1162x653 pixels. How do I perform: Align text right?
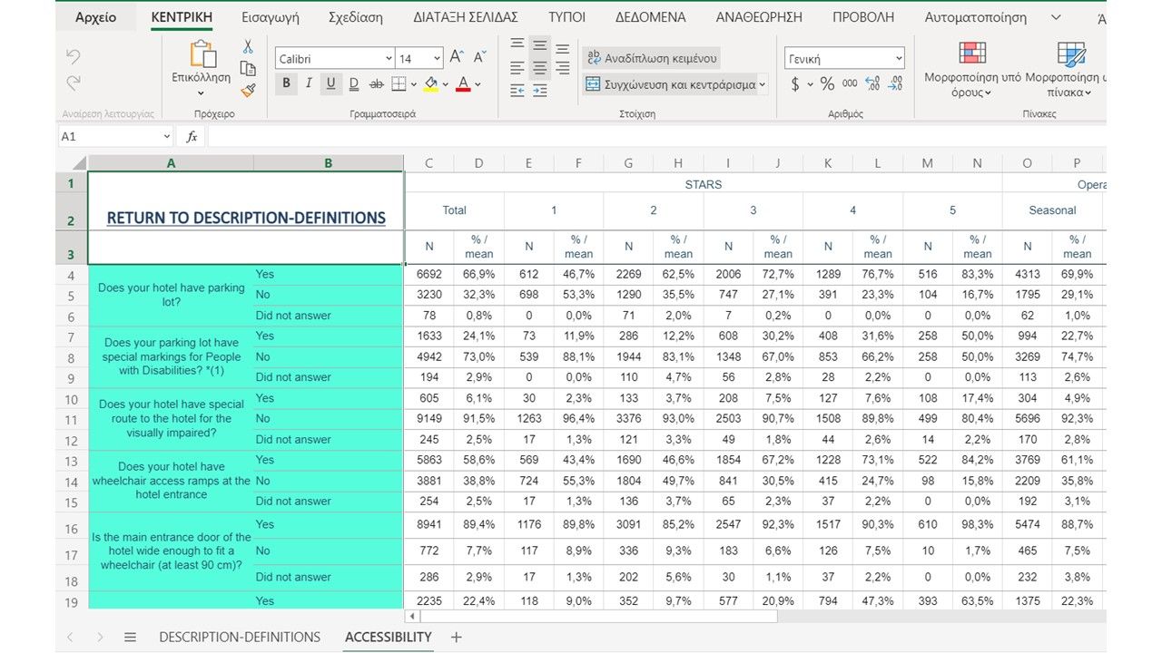563,68
